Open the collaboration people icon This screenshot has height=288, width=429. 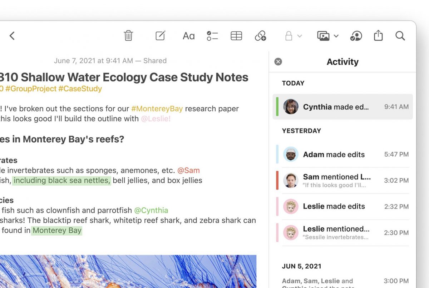[x=356, y=36]
